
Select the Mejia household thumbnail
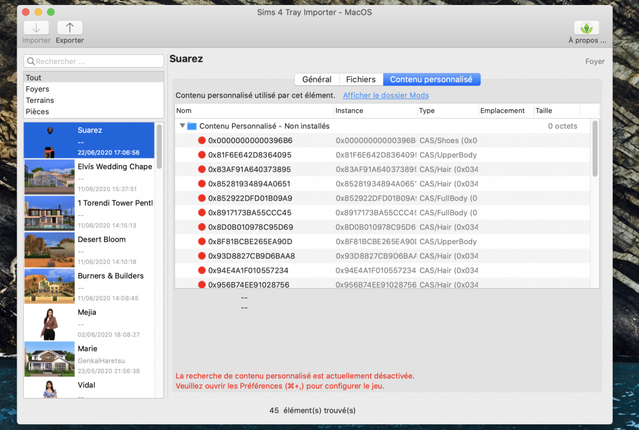49,323
